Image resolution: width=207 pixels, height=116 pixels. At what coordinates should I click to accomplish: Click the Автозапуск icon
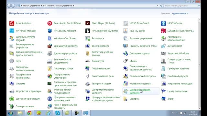pyautogui.click(x=88, y=38)
